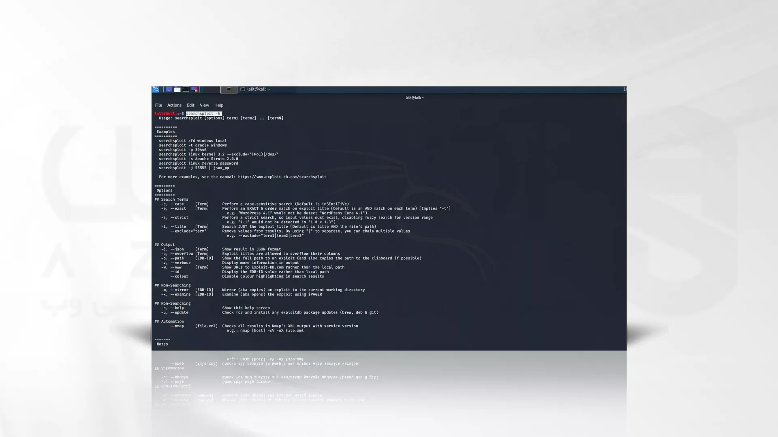Click the --exclude="term" option

click(x=188, y=231)
